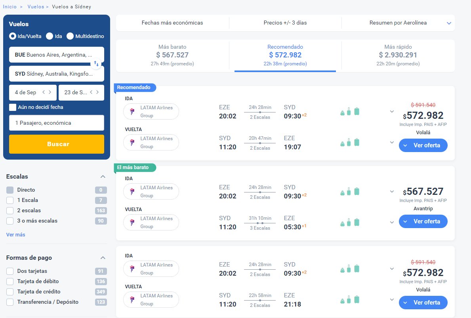
Task: Click baggage icons on Recomendado IDA flight
Action: (350, 111)
